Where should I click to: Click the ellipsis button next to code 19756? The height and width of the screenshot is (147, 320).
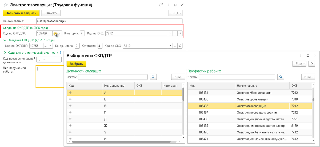click(x=46, y=46)
